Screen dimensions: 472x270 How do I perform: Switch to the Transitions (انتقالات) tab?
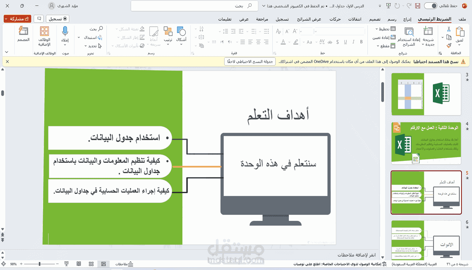click(x=355, y=19)
